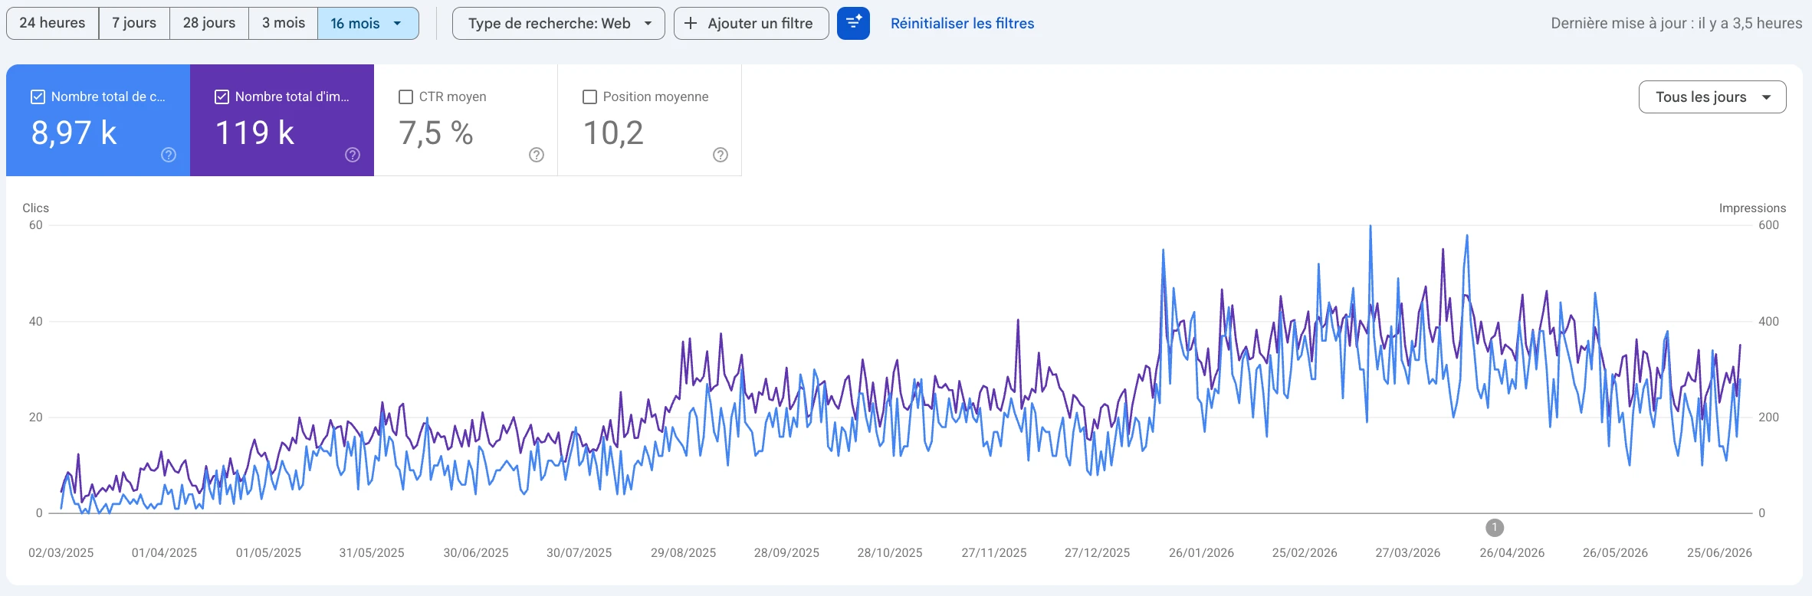Toggle Nombre total de clics checkbox
Screen dimensions: 1812x596
(x=38, y=97)
